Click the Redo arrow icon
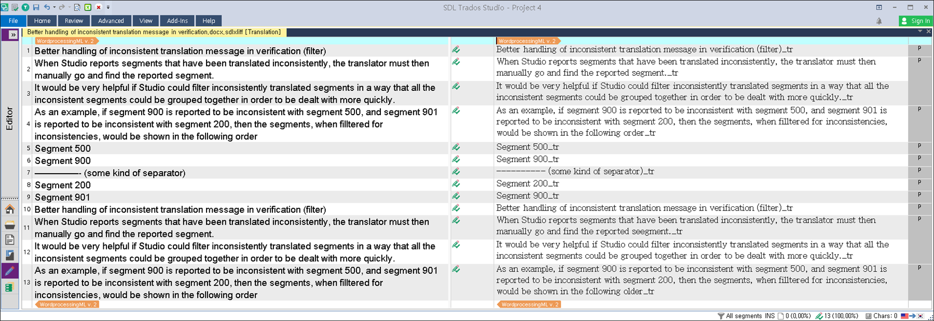The width and height of the screenshot is (934, 321). [x=62, y=7]
